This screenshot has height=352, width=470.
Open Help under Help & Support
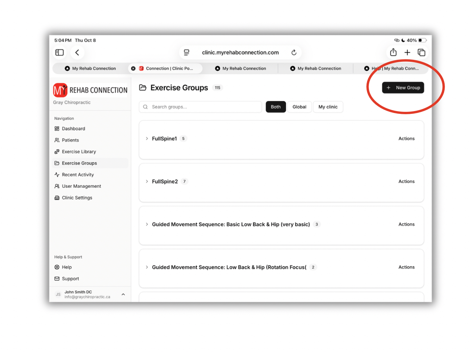click(x=90, y=267)
